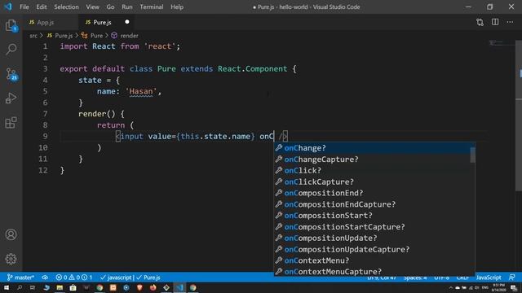Open the File menu
This screenshot has height=293, width=522.
[x=24, y=7]
